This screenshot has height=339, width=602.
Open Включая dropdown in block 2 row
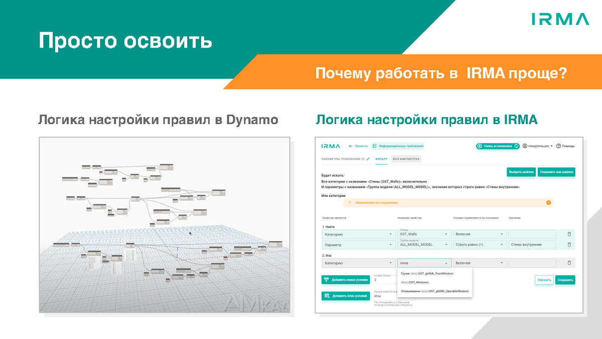pos(479,263)
